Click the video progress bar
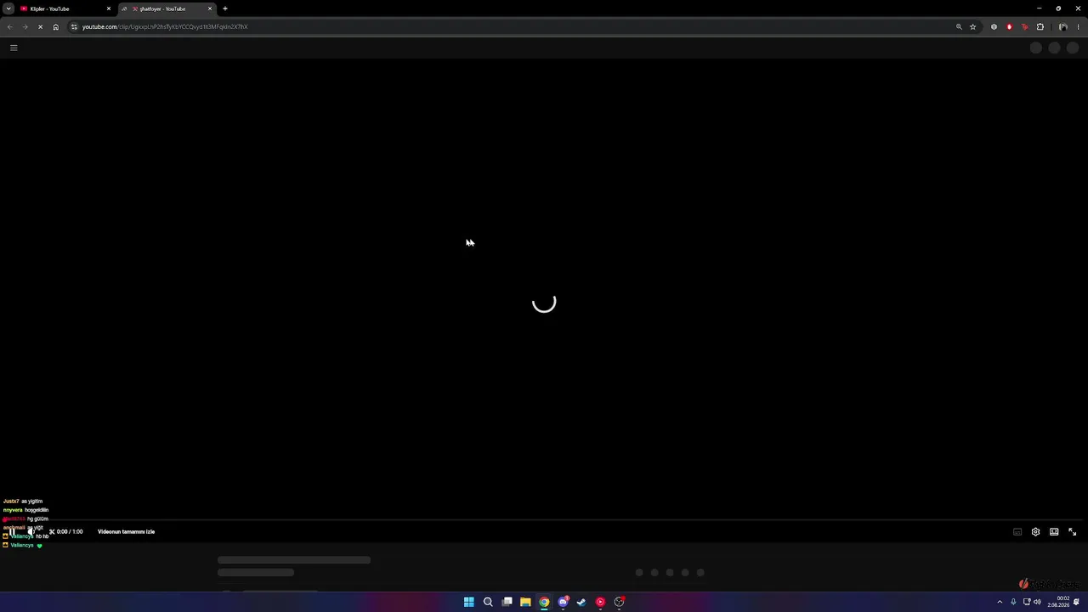This screenshot has height=612, width=1088. [544, 520]
